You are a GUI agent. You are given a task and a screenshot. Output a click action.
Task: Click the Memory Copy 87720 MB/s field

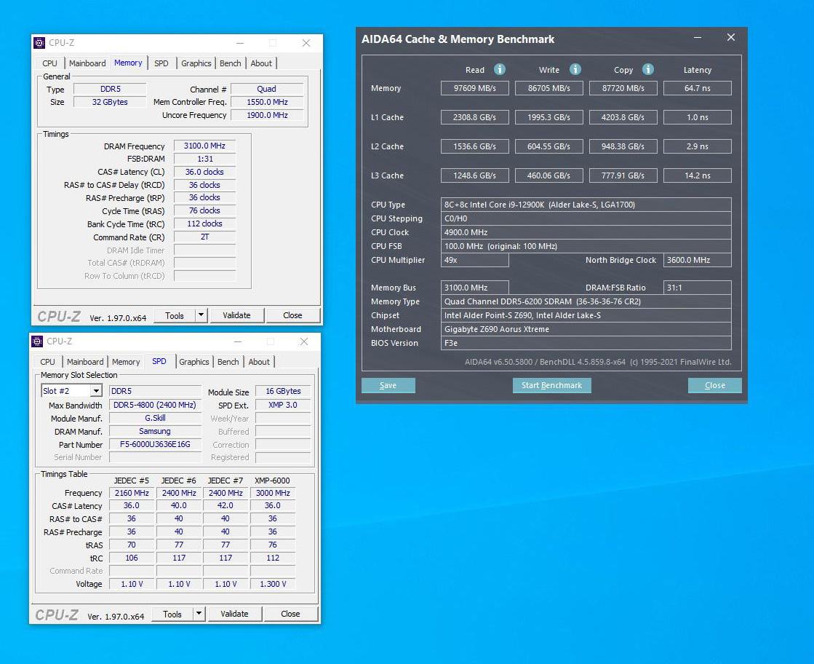tap(623, 88)
